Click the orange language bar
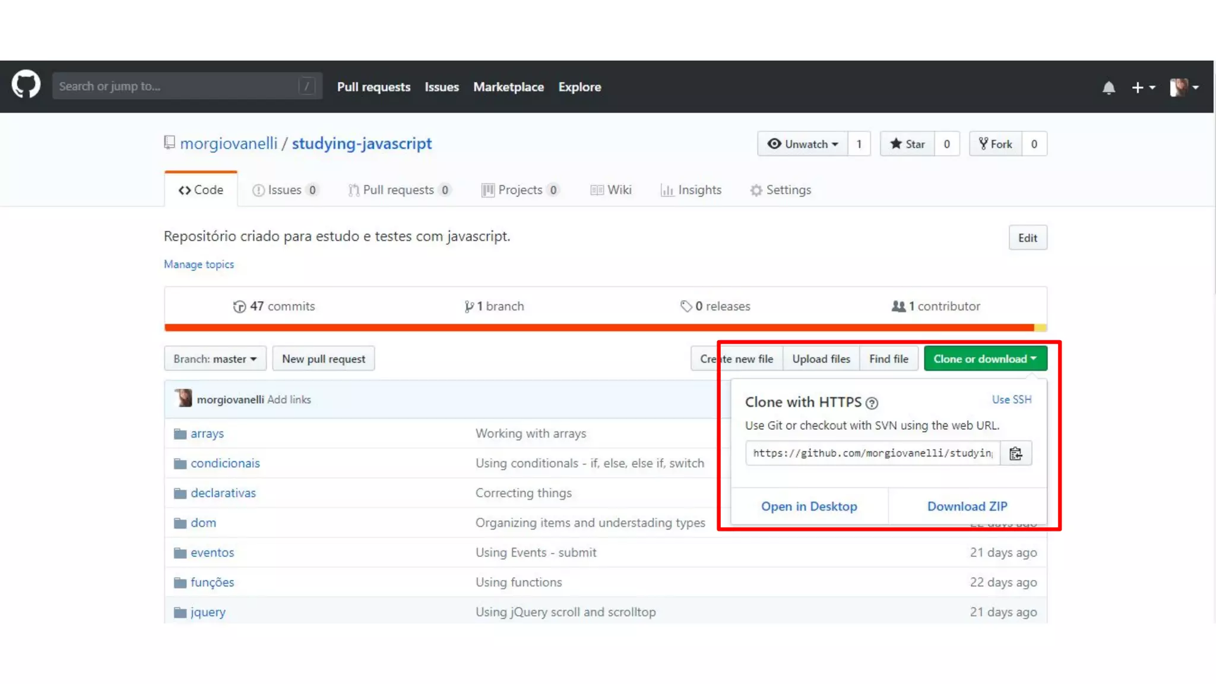The width and height of the screenshot is (1216, 684). point(598,328)
